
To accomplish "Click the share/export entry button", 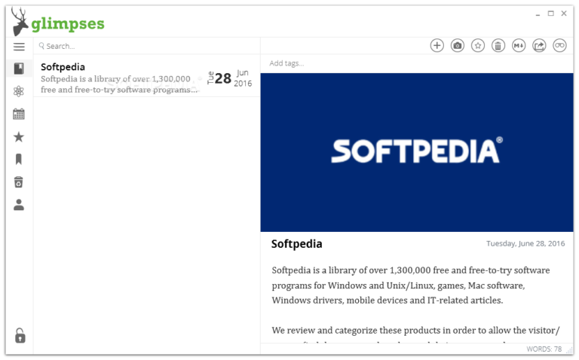I will pos(539,46).
